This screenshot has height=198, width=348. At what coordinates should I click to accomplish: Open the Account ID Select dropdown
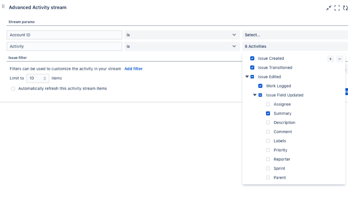[x=294, y=35]
